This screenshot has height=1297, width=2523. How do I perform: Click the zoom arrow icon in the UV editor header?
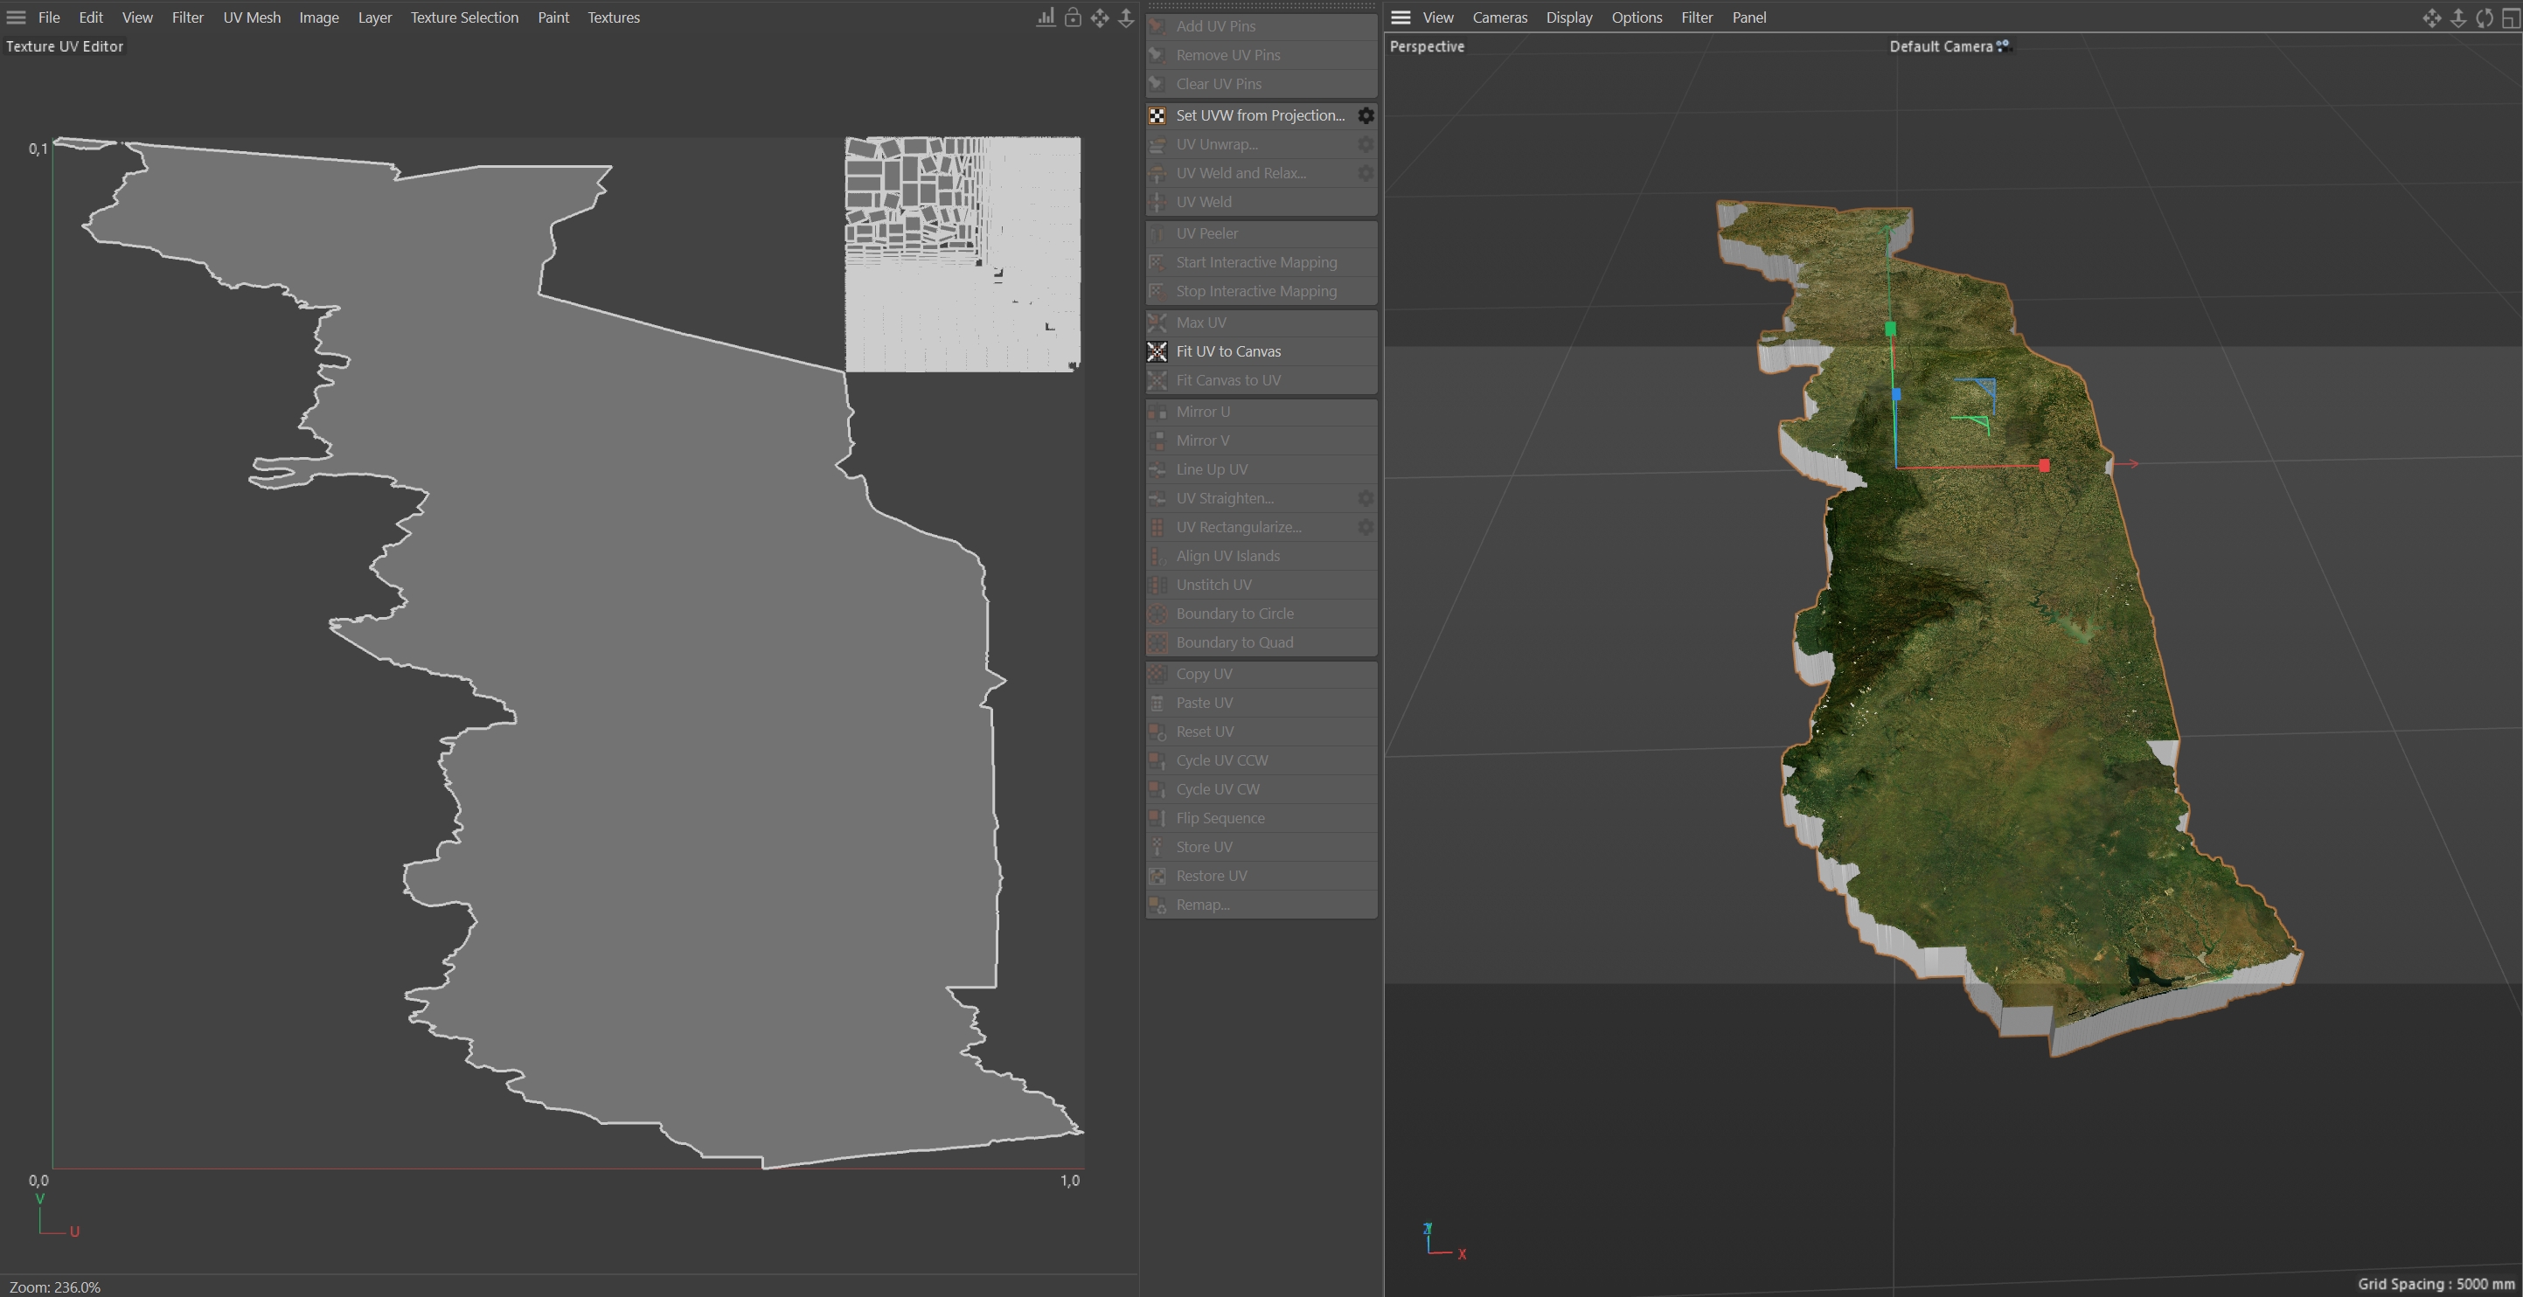click(1126, 17)
